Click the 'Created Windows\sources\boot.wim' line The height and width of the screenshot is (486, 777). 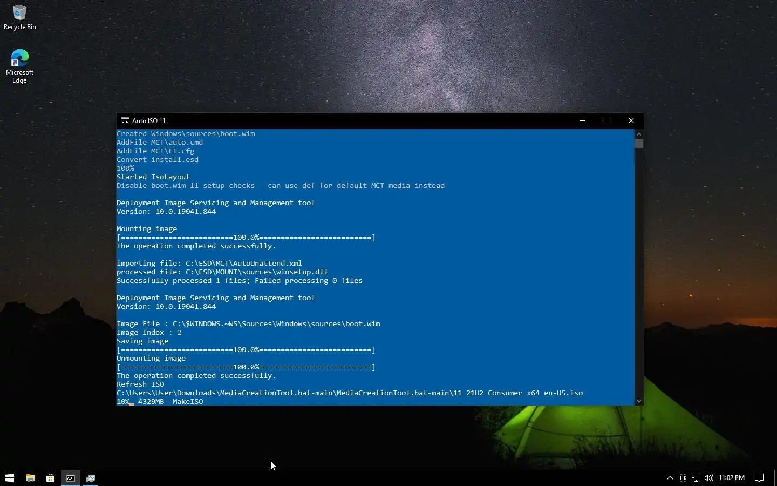tap(186, 133)
